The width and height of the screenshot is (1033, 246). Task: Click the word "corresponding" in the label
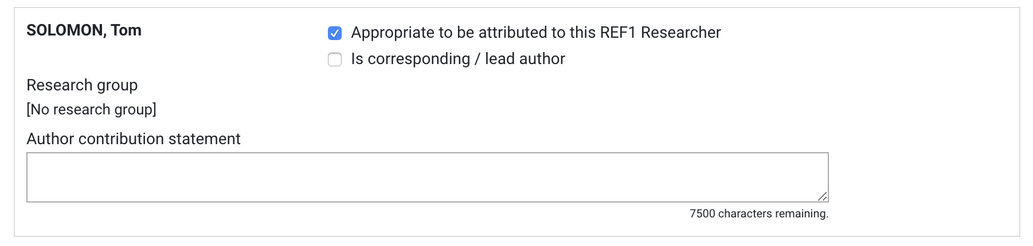tap(418, 59)
